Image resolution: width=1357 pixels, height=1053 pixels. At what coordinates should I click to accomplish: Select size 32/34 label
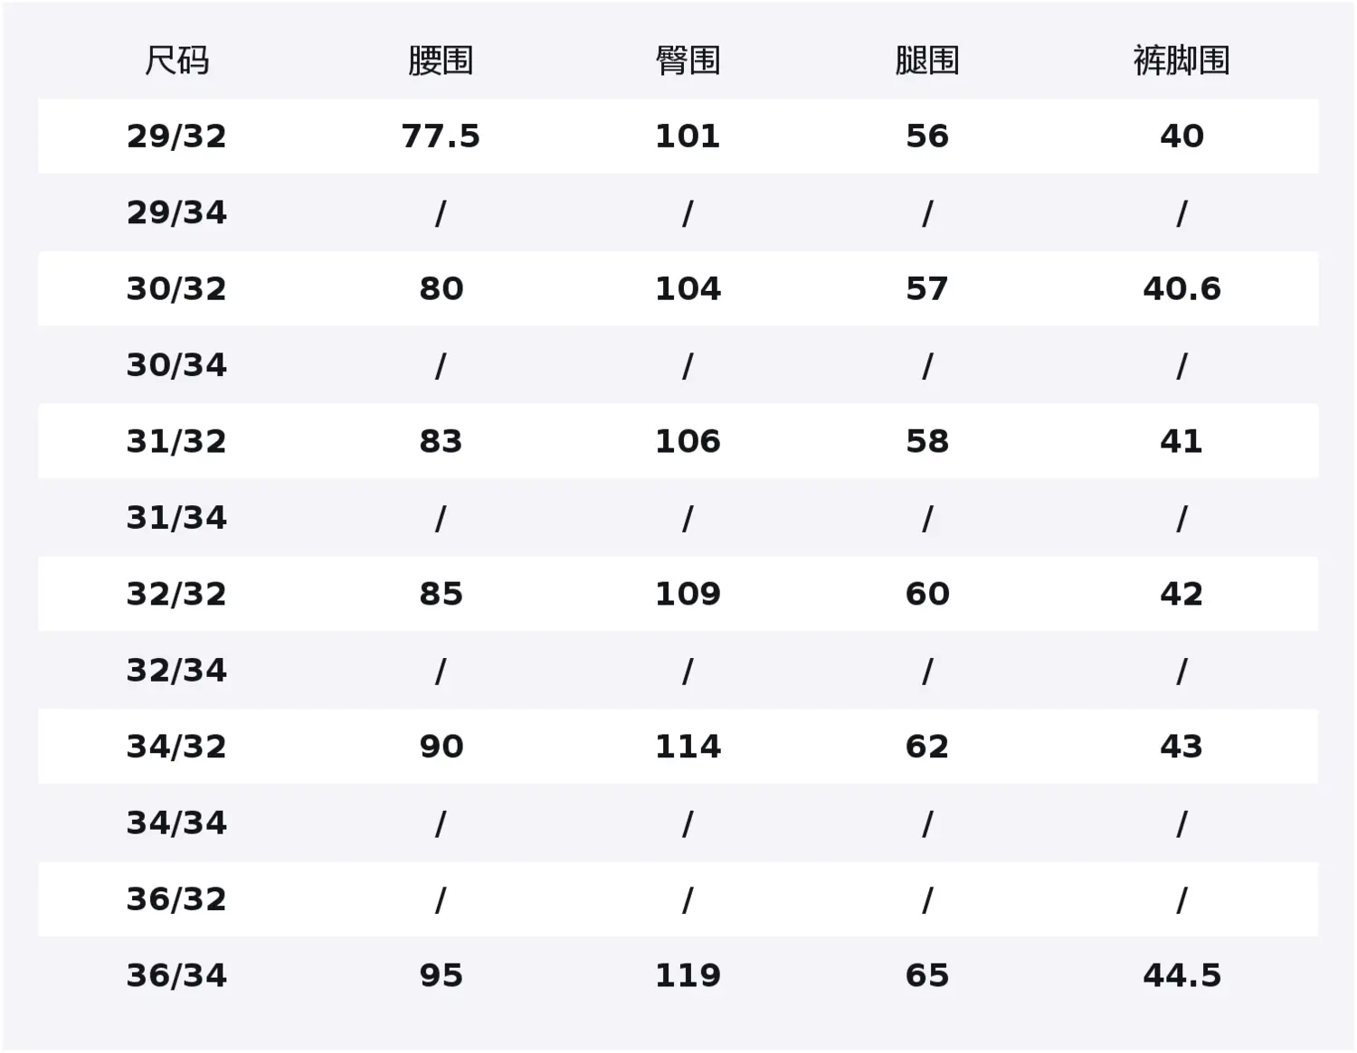click(176, 671)
